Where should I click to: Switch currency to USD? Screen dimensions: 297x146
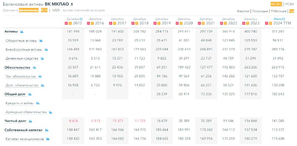click(56, 10)
